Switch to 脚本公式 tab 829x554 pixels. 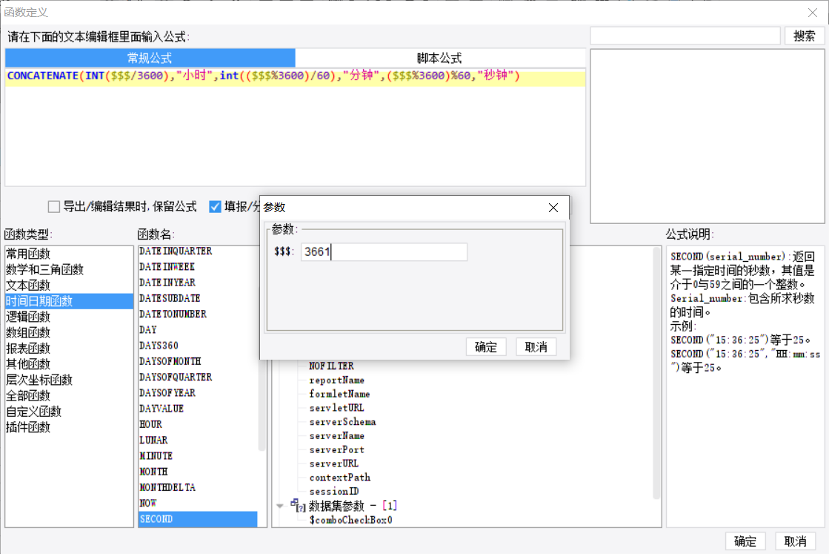tap(440, 58)
